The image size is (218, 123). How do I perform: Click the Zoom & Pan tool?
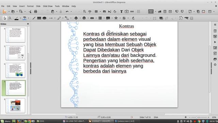(10, 18)
